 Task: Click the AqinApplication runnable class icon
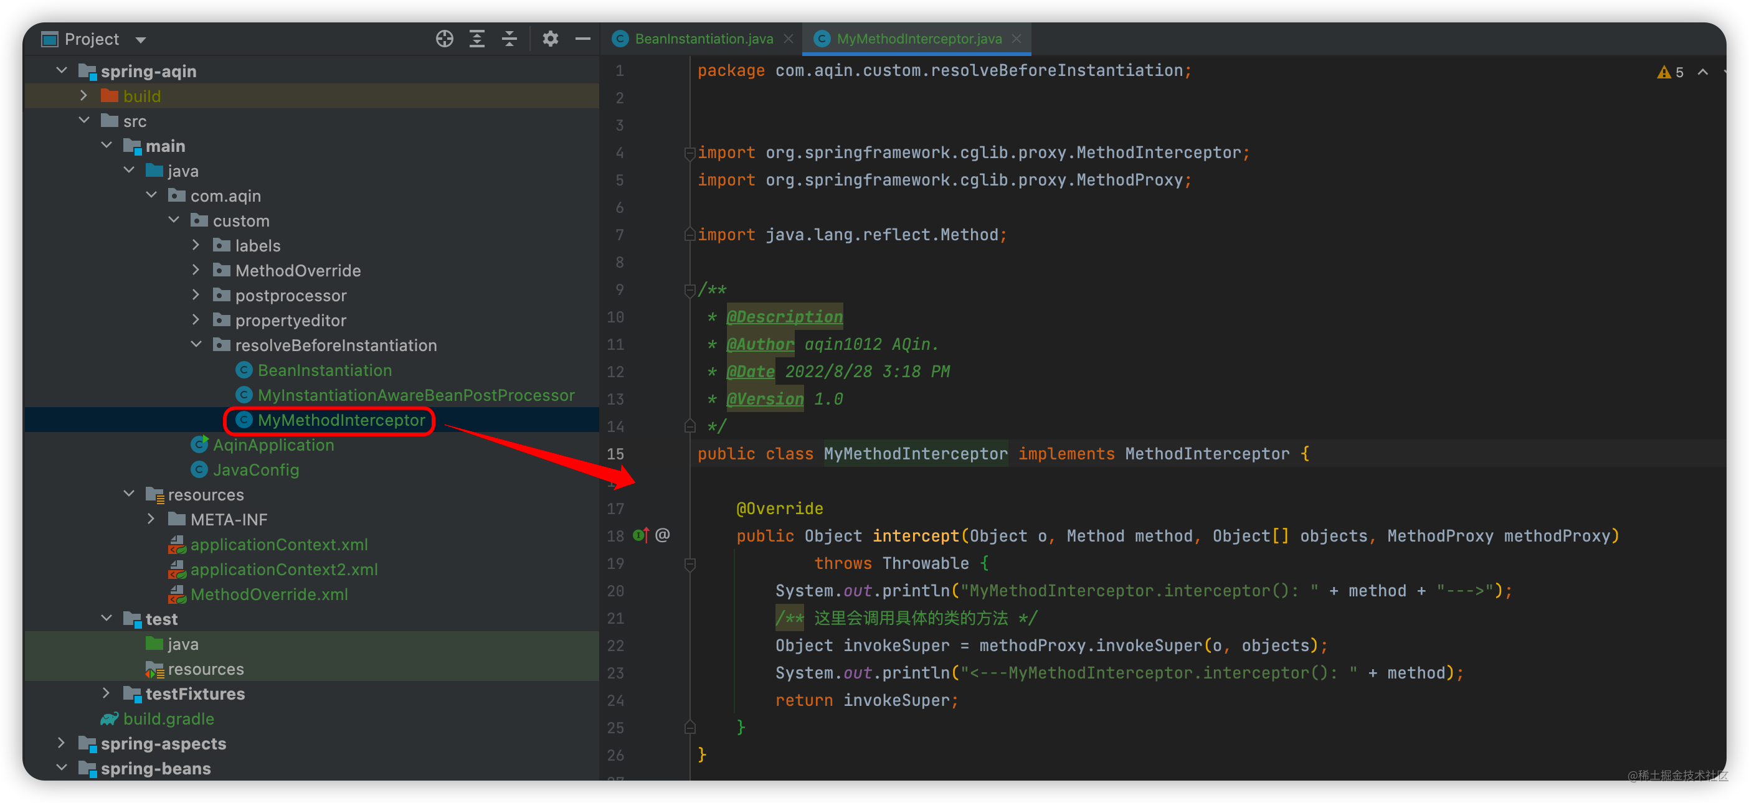click(x=199, y=444)
